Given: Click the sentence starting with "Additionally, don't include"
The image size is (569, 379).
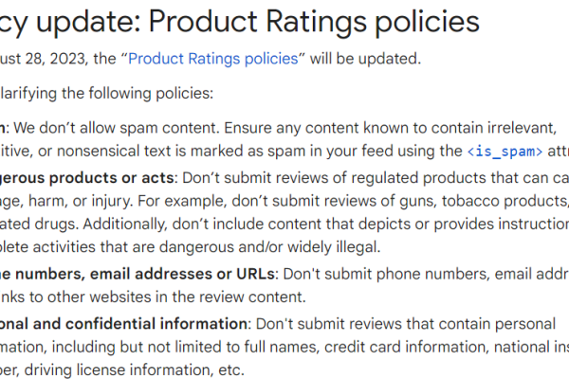Looking at the screenshot, I should (326, 225).
